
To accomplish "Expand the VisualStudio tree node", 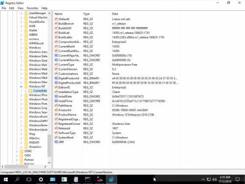I will 21,22.
